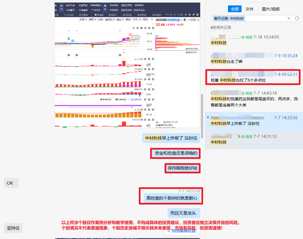Select the OK message bubble
Screen dimensions: 303x239
click(x=11, y=183)
